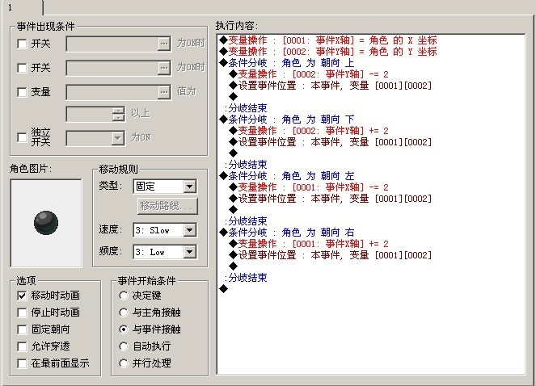The height and width of the screenshot is (386, 536).
Task: Select the 条件分歧 角色 为 朝向 上 line
Action: (287, 63)
